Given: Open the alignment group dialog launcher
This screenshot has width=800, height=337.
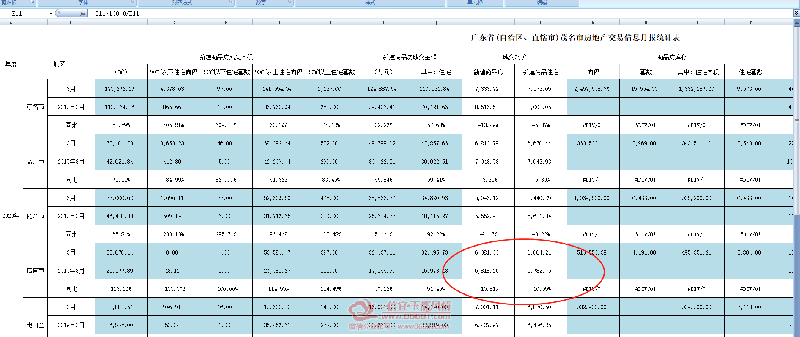Looking at the screenshot, I should (x=231, y=2).
